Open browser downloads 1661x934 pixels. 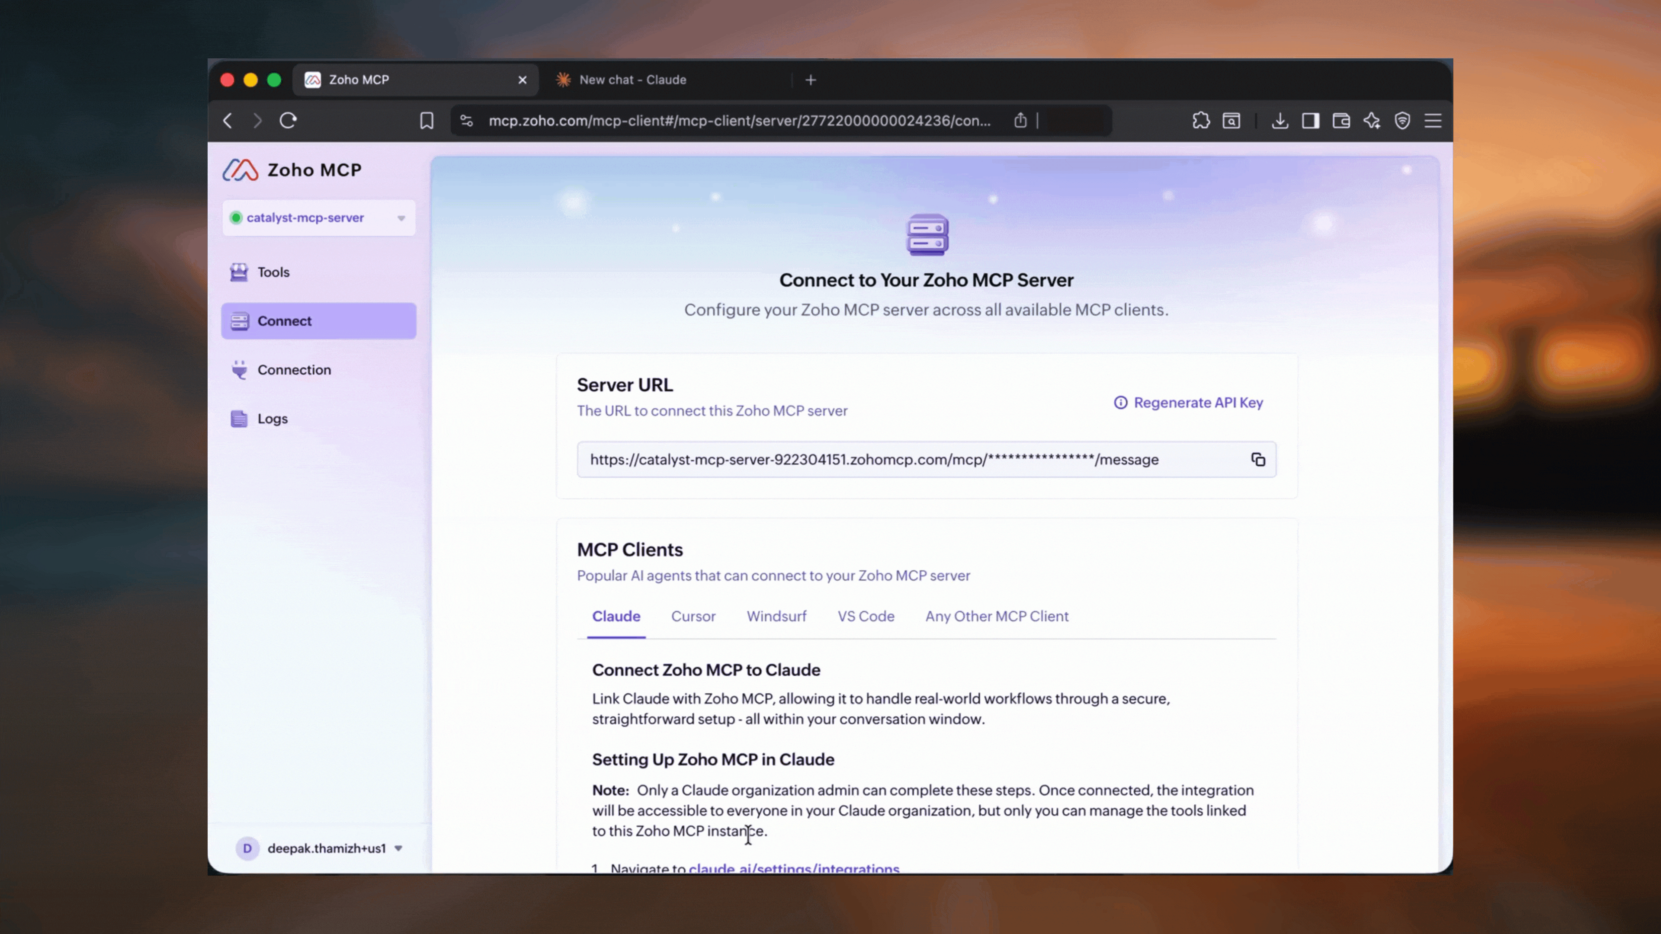click(1280, 121)
